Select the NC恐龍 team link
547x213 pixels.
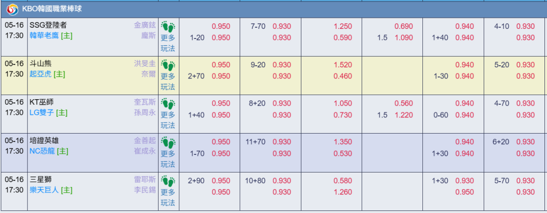[x=42, y=151]
